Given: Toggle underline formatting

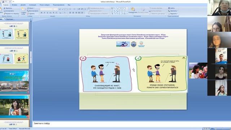Looking at the screenshot, I should click(x=47, y=13).
